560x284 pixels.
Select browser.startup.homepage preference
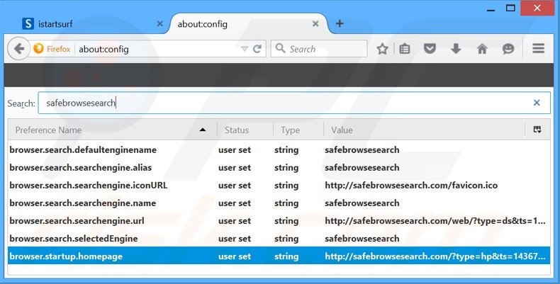pyautogui.click(x=279, y=256)
